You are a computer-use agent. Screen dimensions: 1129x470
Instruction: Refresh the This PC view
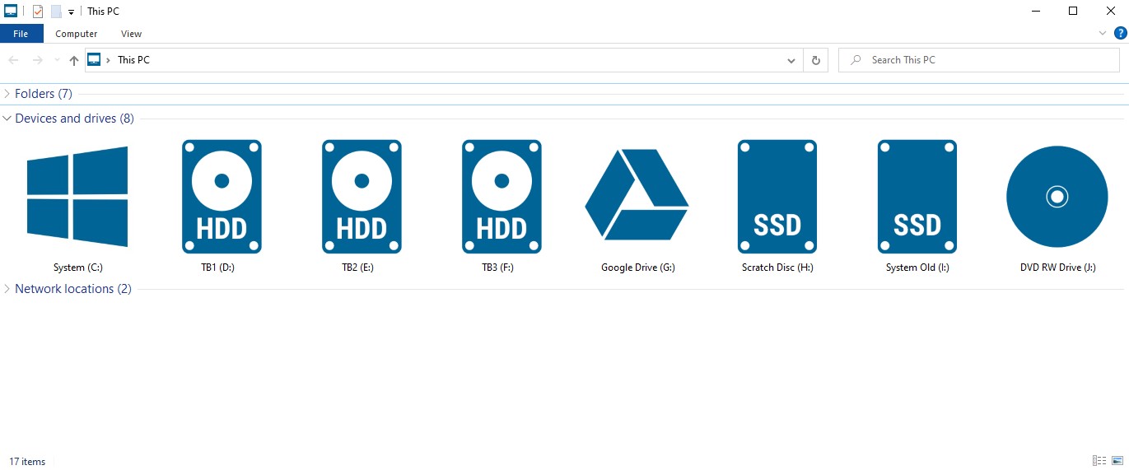[816, 60]
